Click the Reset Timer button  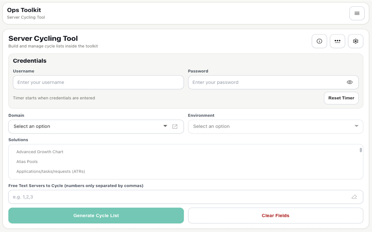pyautogui.click(x=341, y=98)
